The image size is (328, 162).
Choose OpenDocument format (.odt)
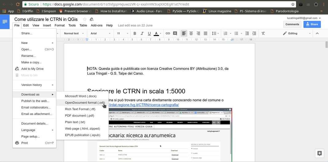coord(85,103)
